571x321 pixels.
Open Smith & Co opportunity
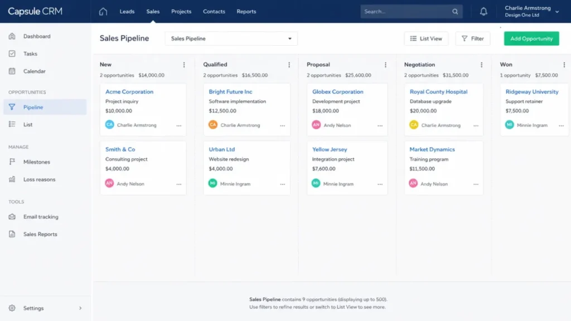pos(120,149)
